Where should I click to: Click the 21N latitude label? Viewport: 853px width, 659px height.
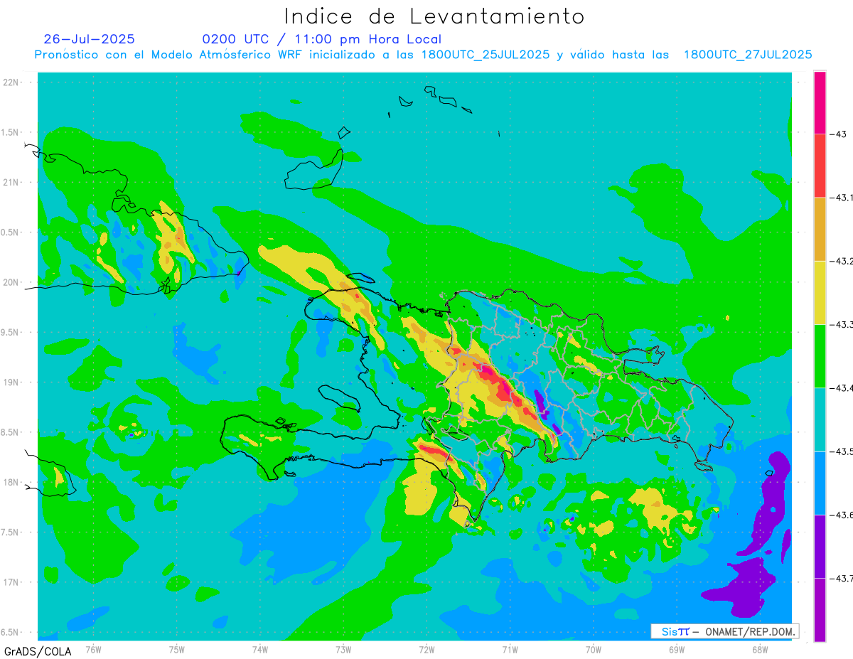pos(11,182)
